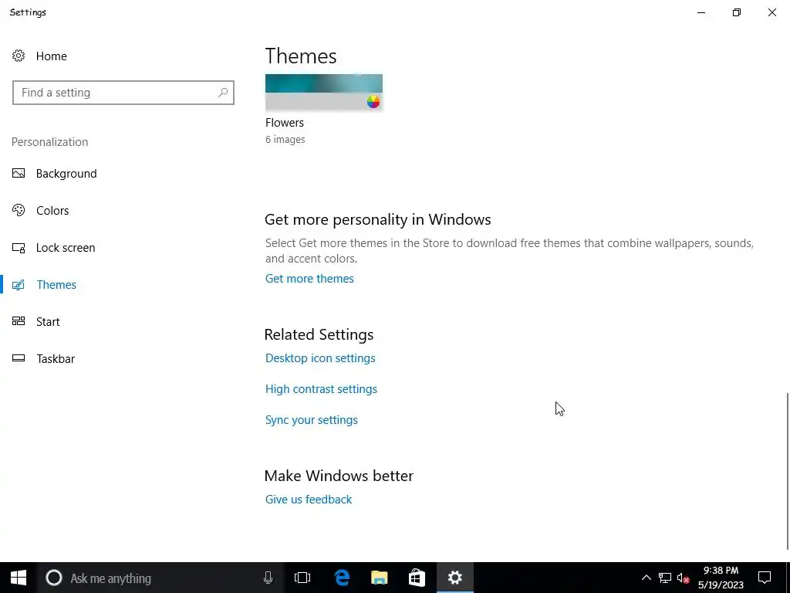Click the Home gear icon
This screenshot has height=593, width=790.
[x=19, y=56]
